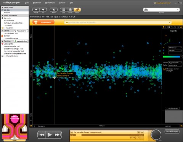Viewport: 183px width, 142px height.
Task: Open the Datei menu
Action: pos(27,3)
